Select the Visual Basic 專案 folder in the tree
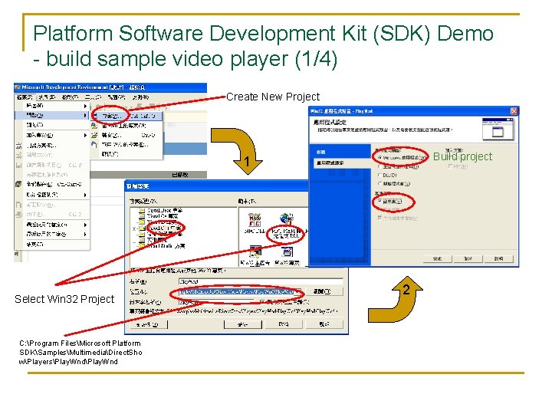 click(x=165, y=210)
